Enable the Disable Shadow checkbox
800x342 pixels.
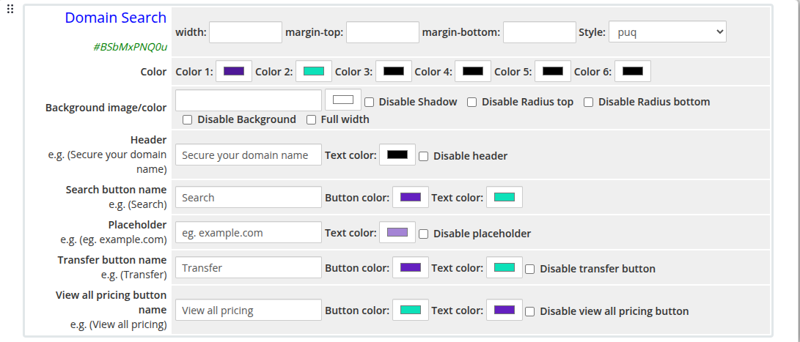pos(370,103)
